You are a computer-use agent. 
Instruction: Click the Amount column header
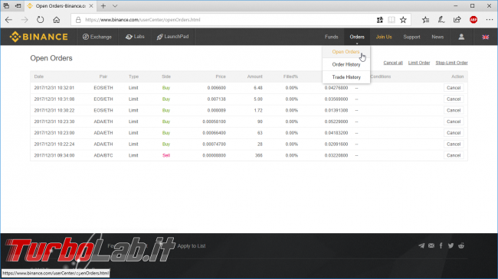pos(254,76)
